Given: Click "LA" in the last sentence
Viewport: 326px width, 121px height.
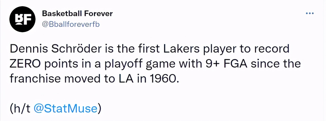Looking at the screenshot, I should (129, 79).
